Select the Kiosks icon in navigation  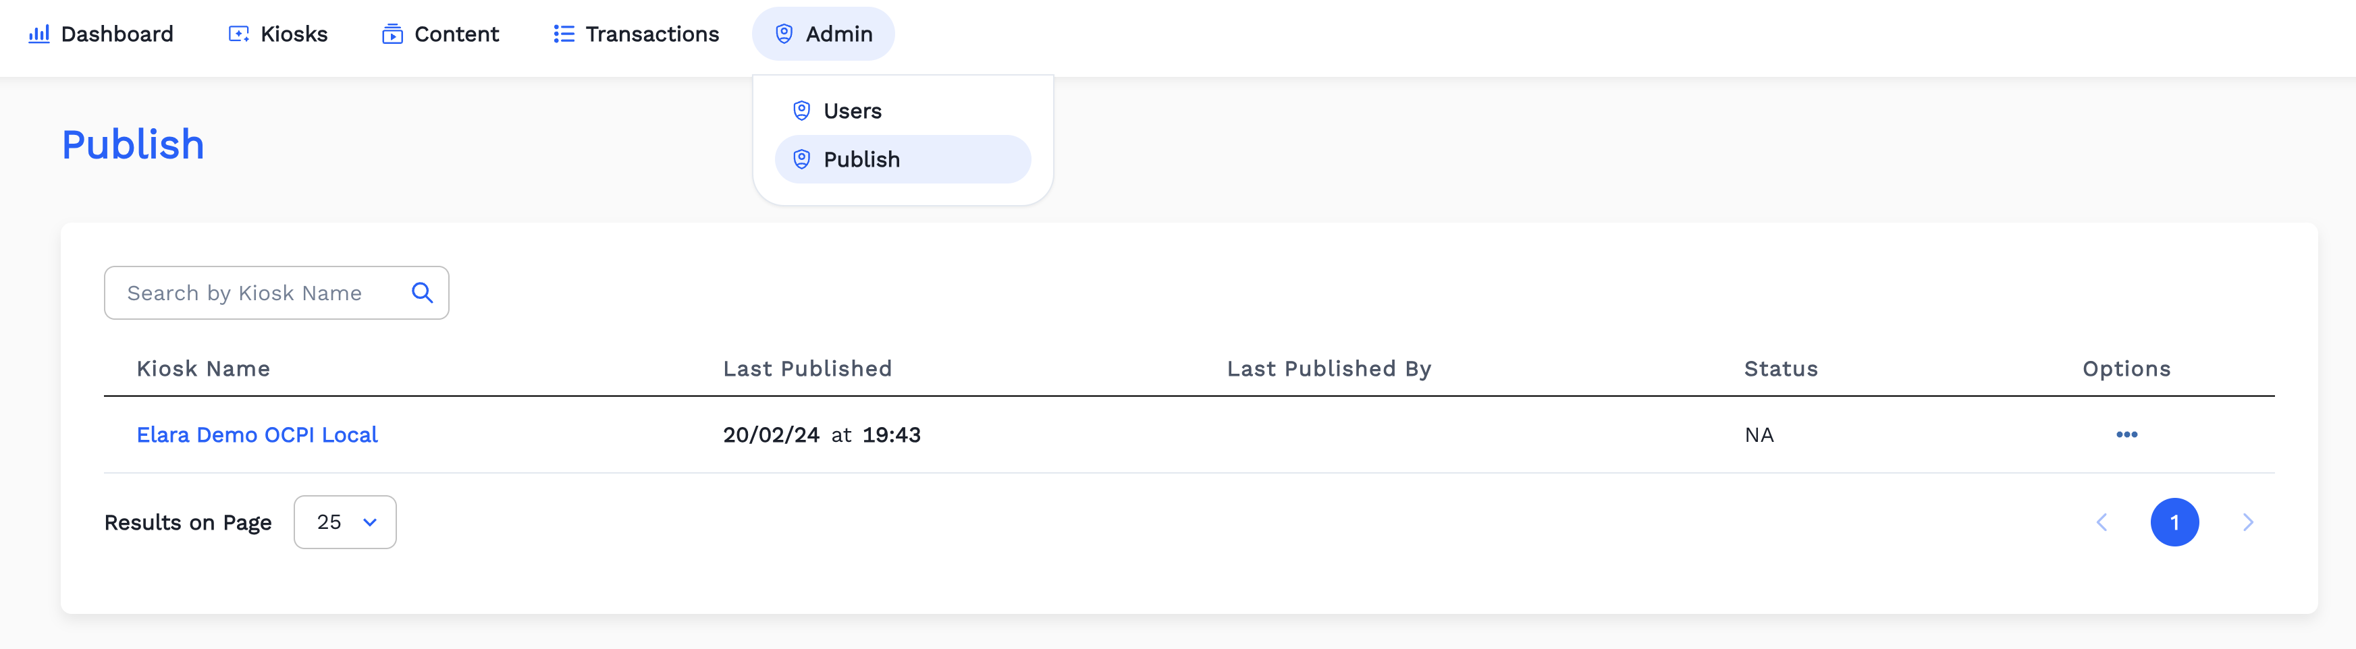coord(239,33)
